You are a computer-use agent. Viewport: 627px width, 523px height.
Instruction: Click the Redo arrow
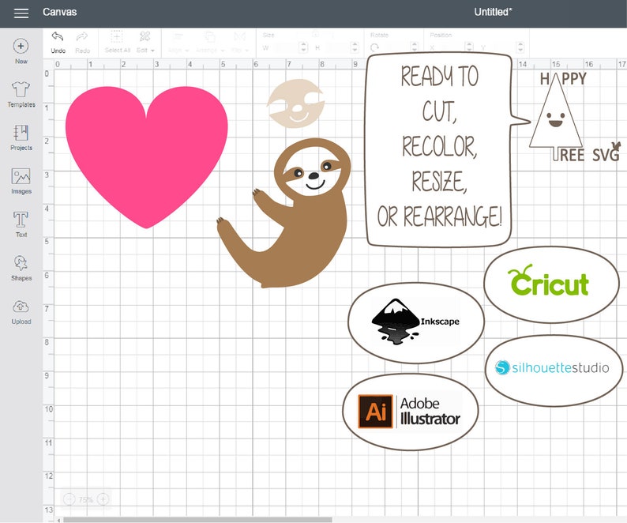pyautogui.click(x=82, y=37)
